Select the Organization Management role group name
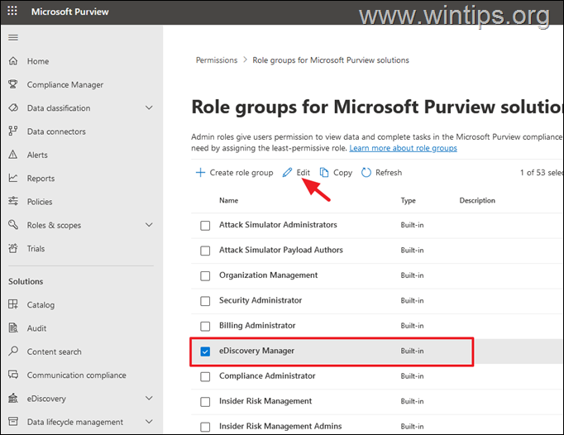Screen dimensions: 564x435 pos(268,275)
